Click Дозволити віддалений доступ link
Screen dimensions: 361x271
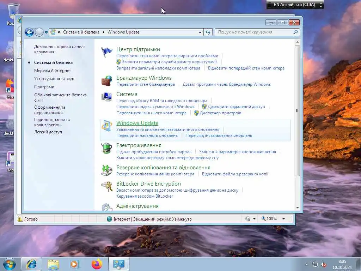[236, 107]
